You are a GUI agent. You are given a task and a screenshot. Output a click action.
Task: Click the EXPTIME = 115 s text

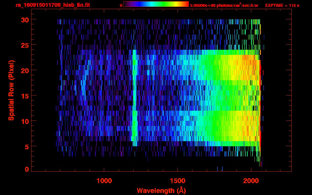pos(282,5)
